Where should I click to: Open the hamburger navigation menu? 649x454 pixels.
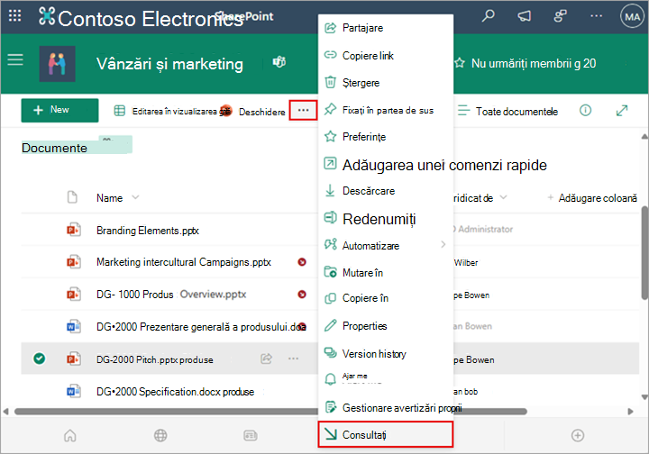(x=15, y=60)
